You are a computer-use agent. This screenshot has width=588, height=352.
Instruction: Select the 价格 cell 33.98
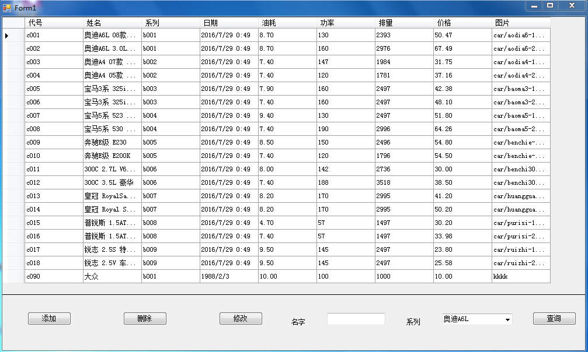(462, 236)
